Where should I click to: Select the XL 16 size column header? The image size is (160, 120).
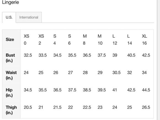(x=145, y=40)
